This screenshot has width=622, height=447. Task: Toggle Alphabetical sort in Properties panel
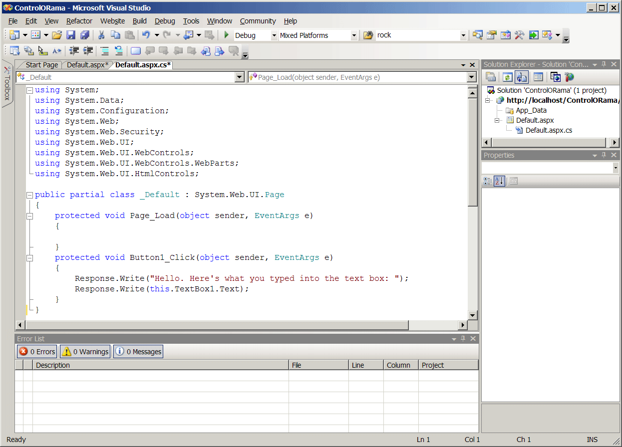499,181
